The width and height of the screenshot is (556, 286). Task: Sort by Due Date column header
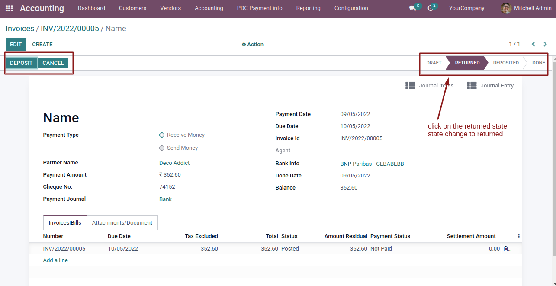click(119, 236)
